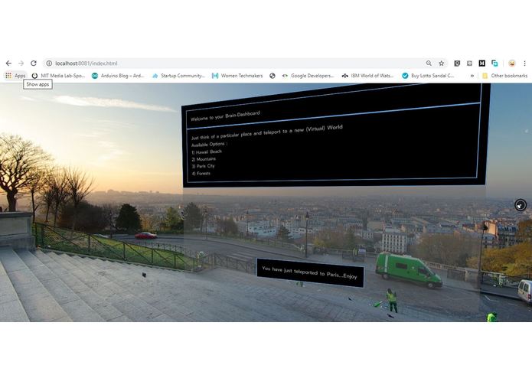Select the '4) Forests' option
This screenshot has height=378, width=532.
pyautogui.click(x=201, y=174)
